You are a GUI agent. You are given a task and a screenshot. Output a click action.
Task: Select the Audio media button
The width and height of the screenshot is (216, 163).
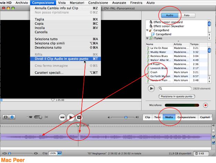[x=170, y=15]
